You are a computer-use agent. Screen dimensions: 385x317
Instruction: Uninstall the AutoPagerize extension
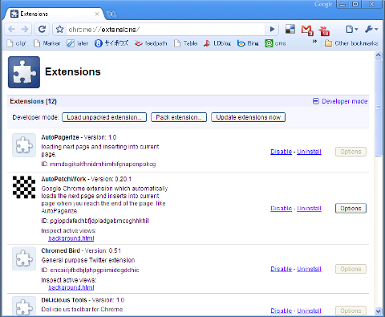point(309,152)
